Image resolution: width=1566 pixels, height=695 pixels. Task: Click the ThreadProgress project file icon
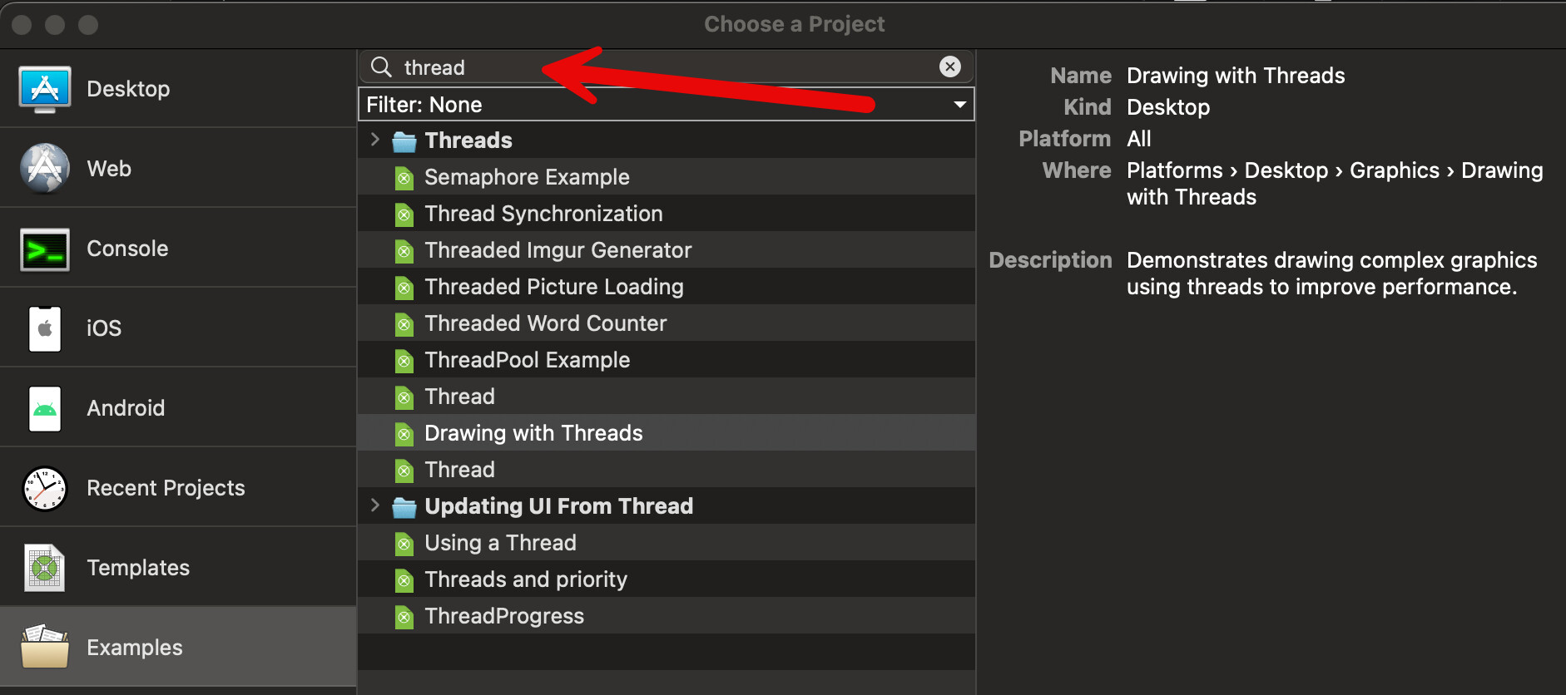pyautogui.click(x=404, y=617)
